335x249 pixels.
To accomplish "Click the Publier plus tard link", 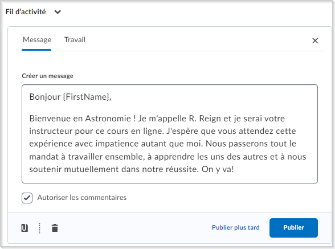I will (x=236, y=227).
